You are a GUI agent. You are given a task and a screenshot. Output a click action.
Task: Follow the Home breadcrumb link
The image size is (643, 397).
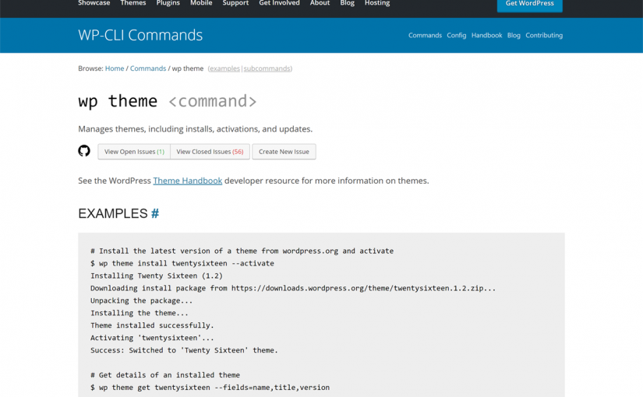click(115, 69)
